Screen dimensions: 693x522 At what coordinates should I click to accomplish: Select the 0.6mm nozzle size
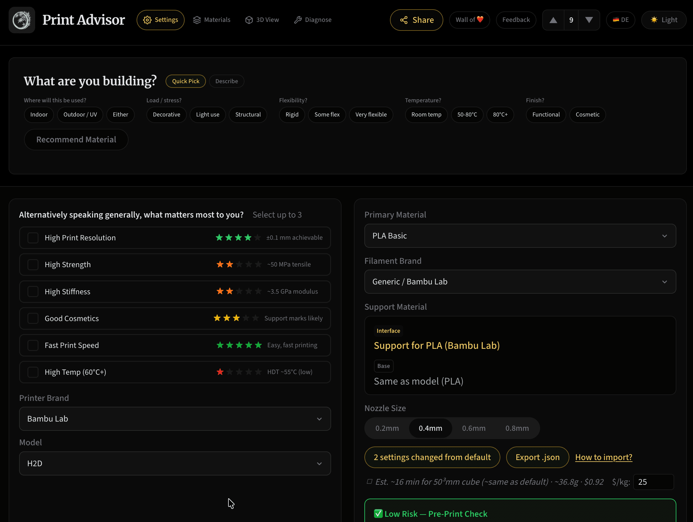tap(474, 428)
